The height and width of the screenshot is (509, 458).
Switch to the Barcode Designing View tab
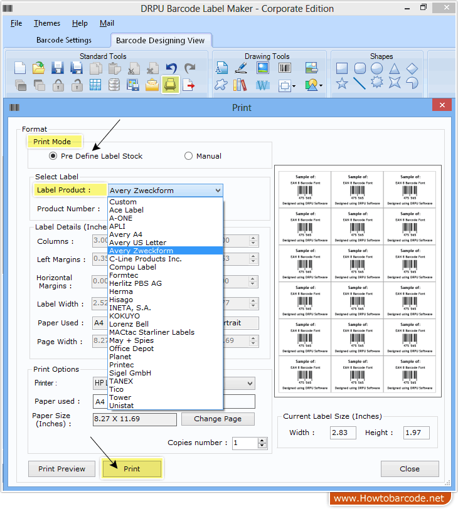(161, 41)
